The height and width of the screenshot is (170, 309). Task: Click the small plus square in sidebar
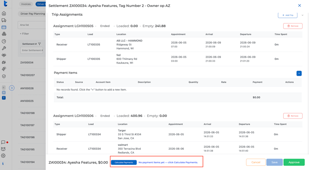4,88
